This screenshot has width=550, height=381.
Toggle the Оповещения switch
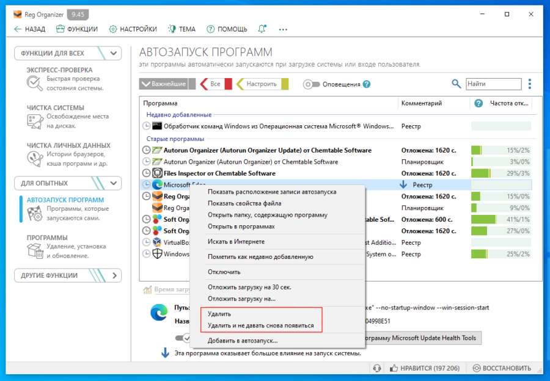pos(311,84)
